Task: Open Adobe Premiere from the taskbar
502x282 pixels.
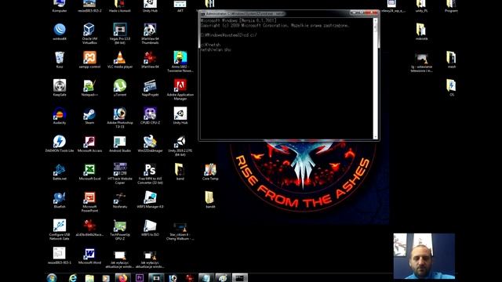Action: (x=140, y=278)
